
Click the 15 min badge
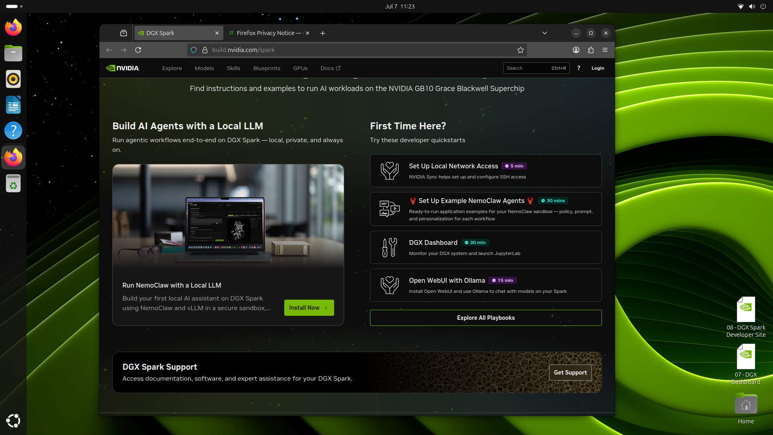coord(502,280)
